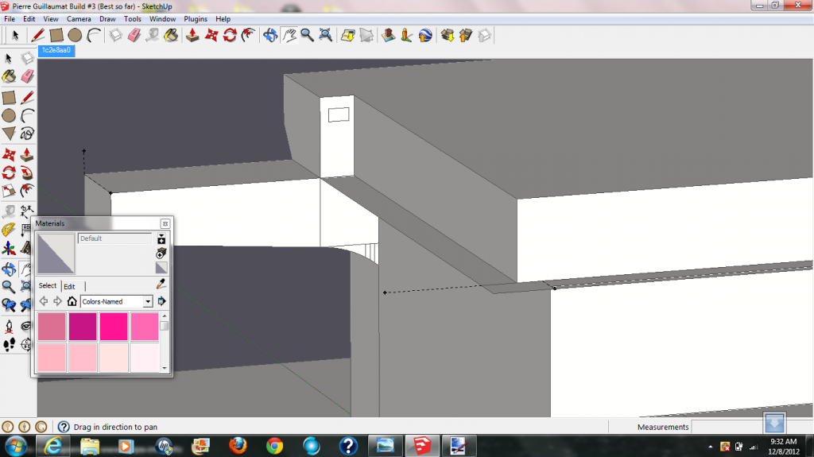This screenshot has width=814, height=457.
Task: Open Google Chrome from the taskbar
Action: pyautogui.click(x=274, y=446)
